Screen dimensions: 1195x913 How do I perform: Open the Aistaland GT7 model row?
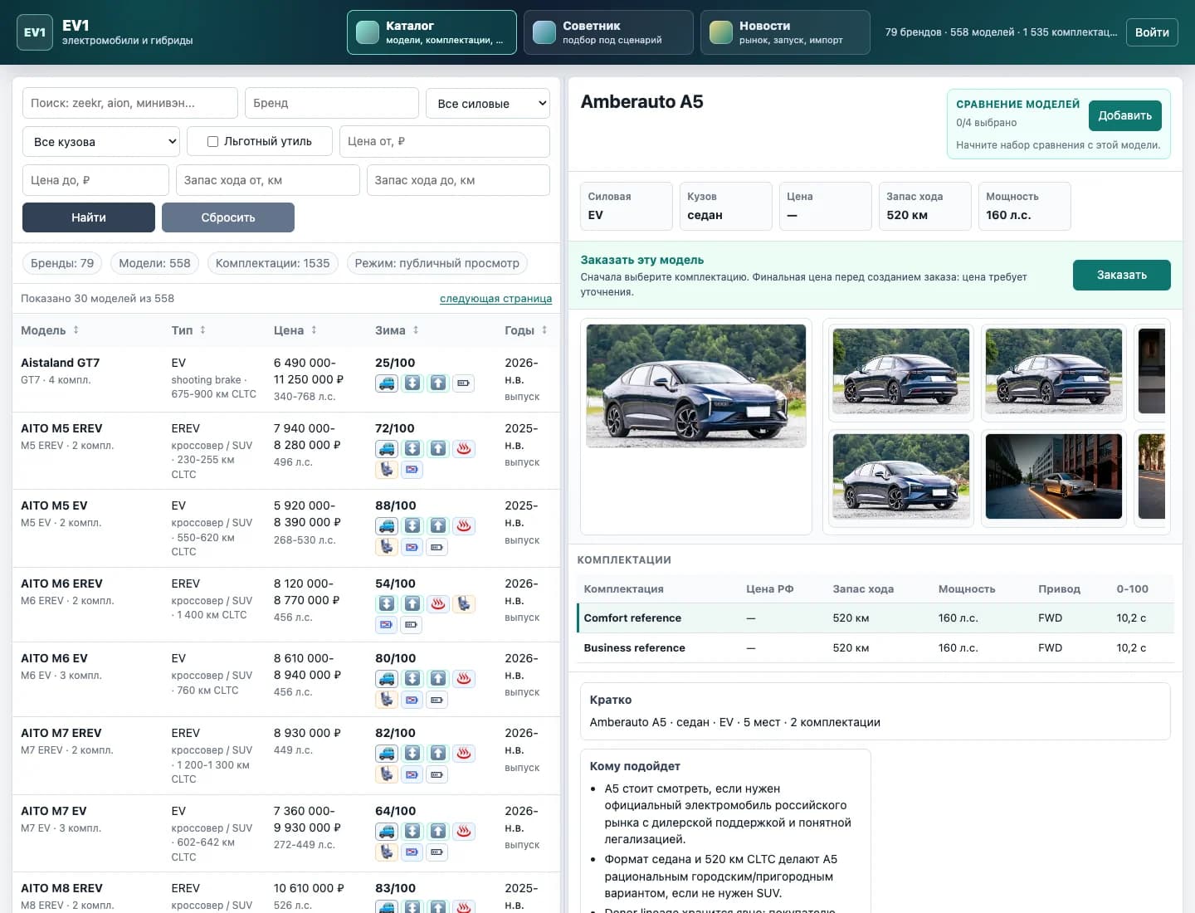point(286,379)
